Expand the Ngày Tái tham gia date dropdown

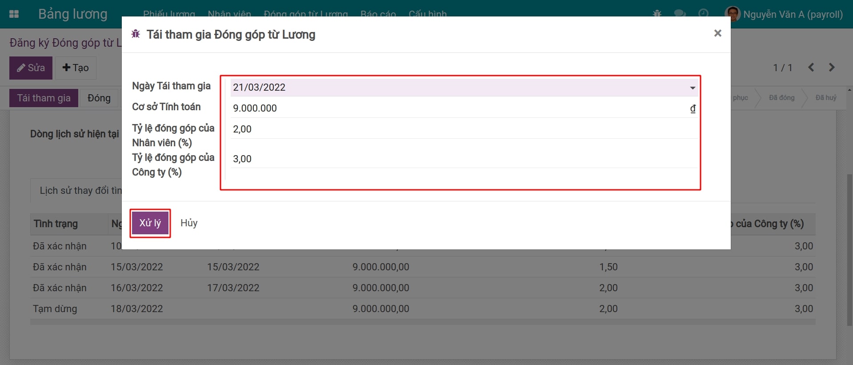(x=692, y=88)
